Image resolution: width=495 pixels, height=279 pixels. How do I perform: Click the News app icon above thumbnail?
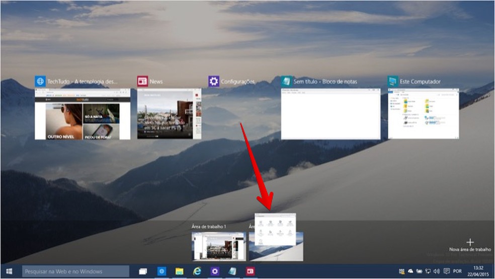pyautogui.click(x=142, y=81)
